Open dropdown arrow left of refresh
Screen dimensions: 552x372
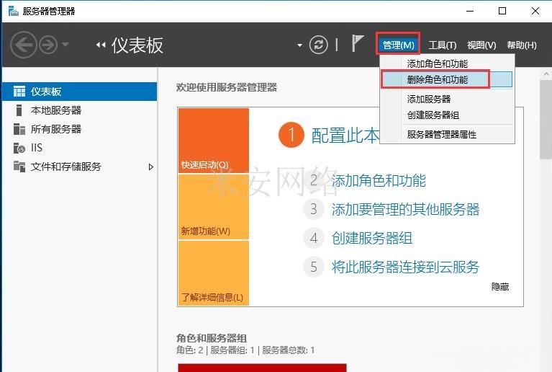(299, 45)
